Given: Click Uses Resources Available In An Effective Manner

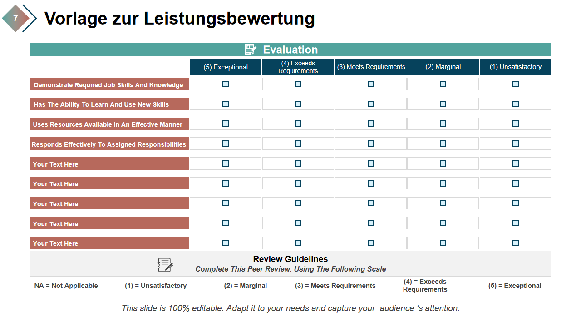Looking at the screenshot, I should pyautogui.click(x=109, y=124).
